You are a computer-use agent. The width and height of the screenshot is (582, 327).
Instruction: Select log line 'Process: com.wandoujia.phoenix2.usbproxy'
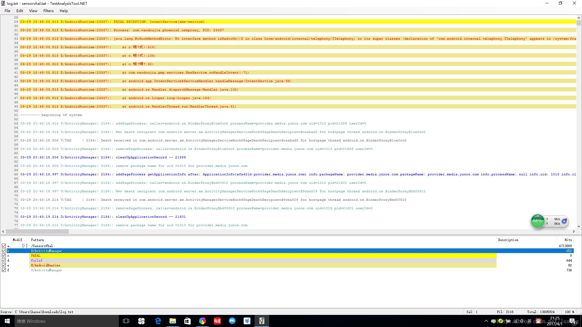pyautogui.click(x=298, y=30)
